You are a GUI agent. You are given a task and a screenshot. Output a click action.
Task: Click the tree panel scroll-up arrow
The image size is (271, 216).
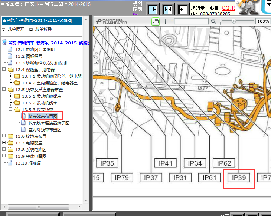coord(86,19)
